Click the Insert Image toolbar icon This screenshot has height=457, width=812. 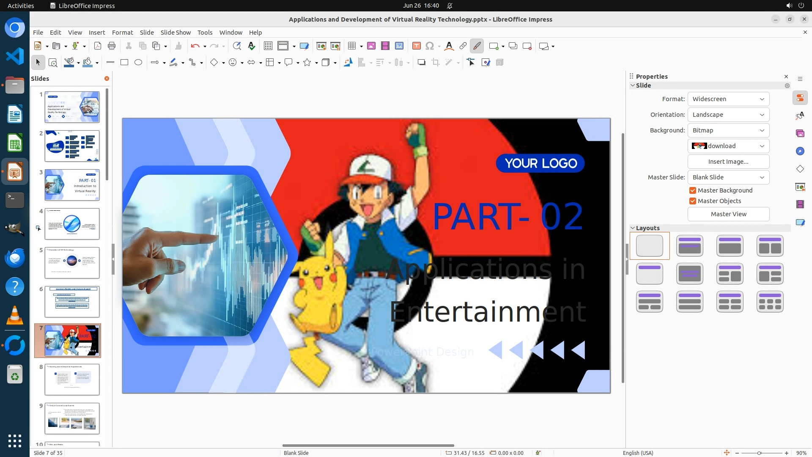(371, 46)
